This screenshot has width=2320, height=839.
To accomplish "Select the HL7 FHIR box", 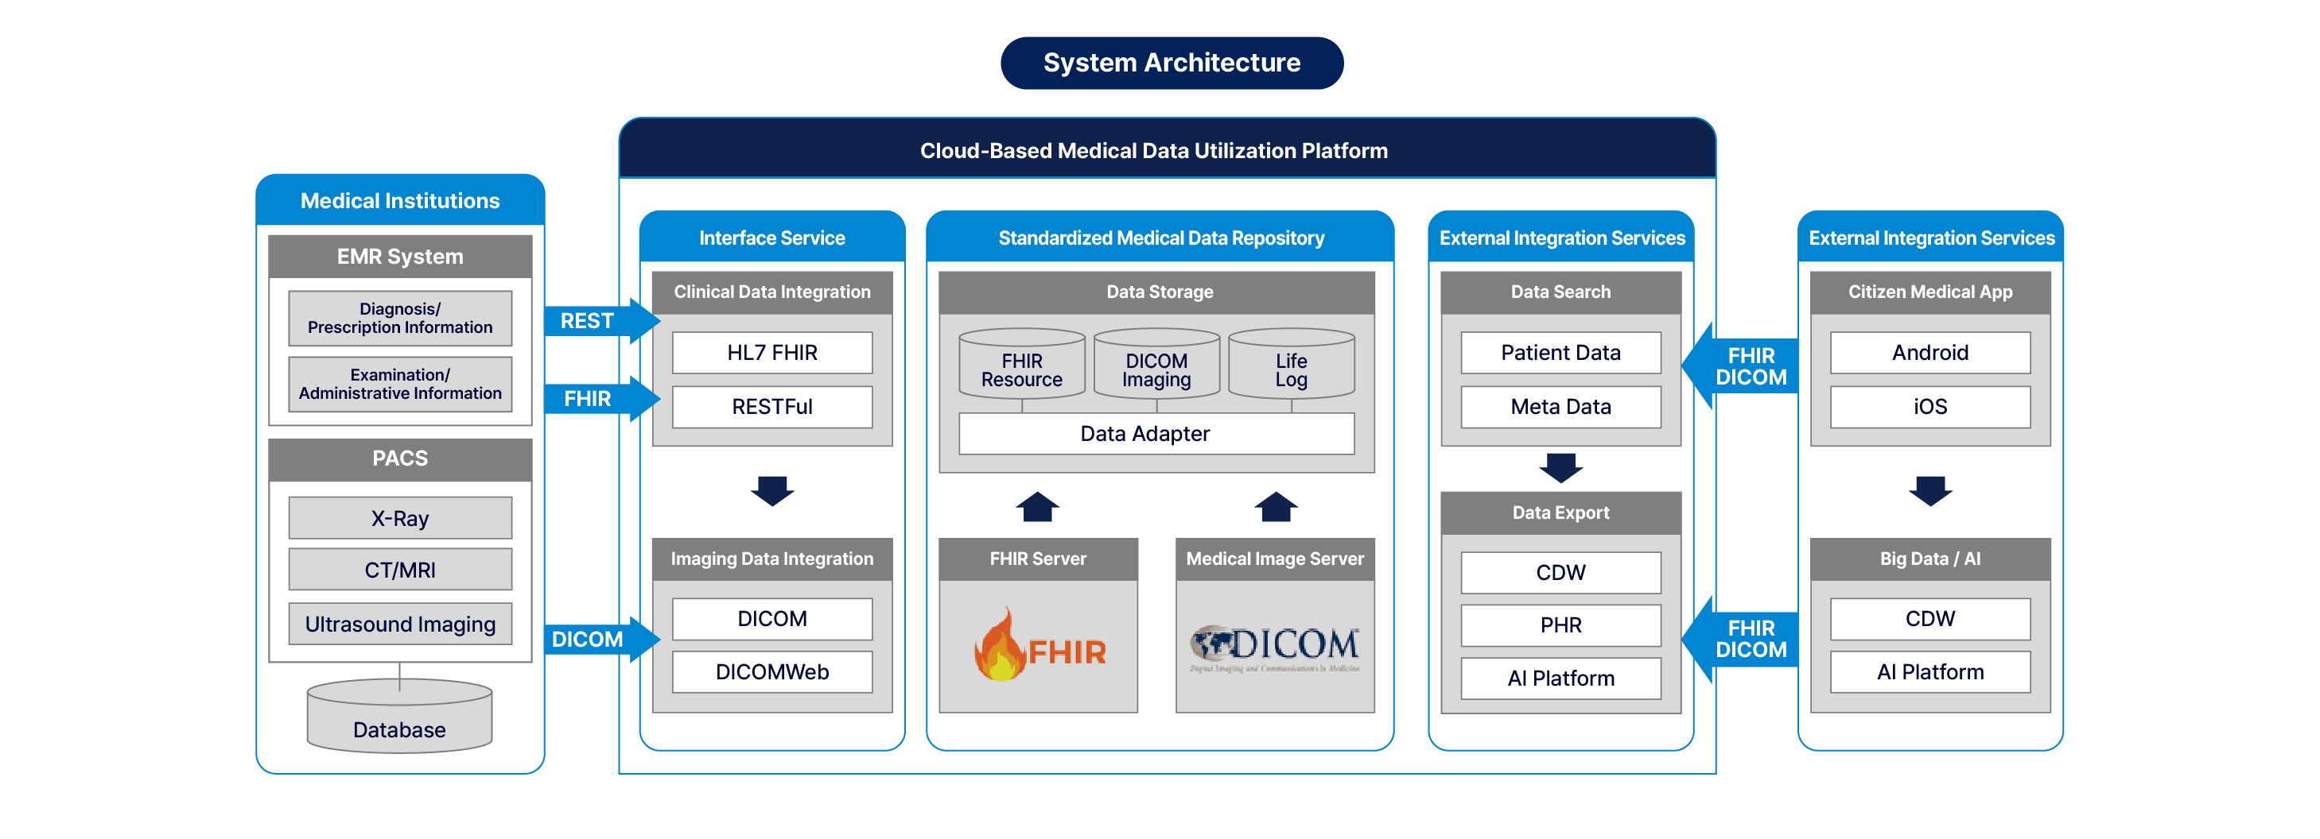I will coord(771,353).
